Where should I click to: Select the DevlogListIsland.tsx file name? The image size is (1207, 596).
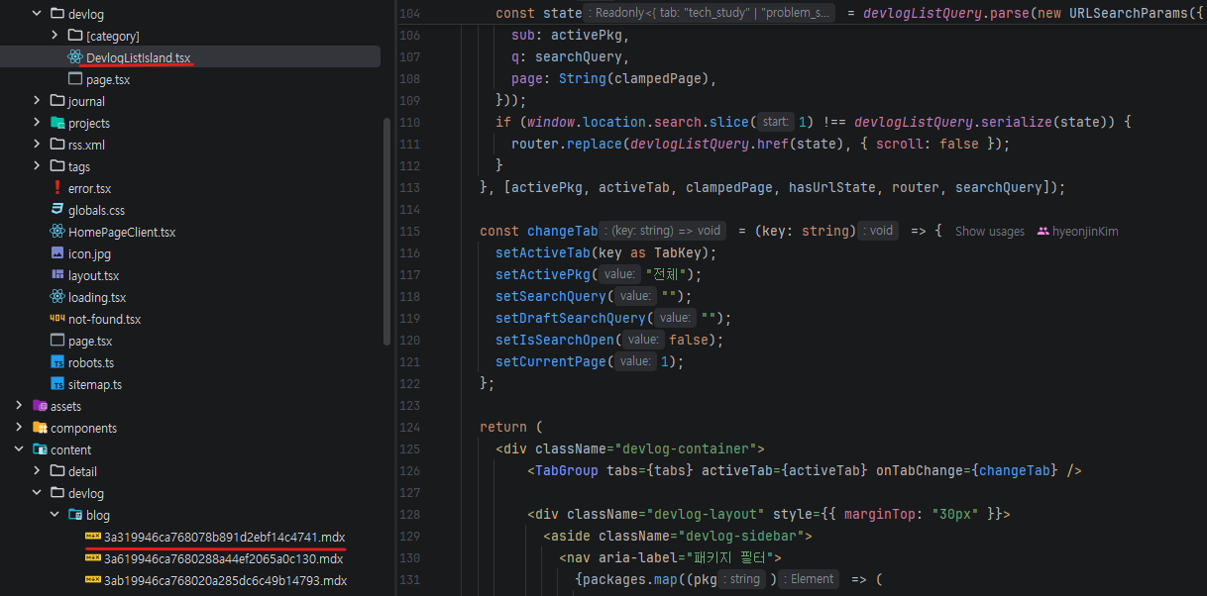point(139,57)
